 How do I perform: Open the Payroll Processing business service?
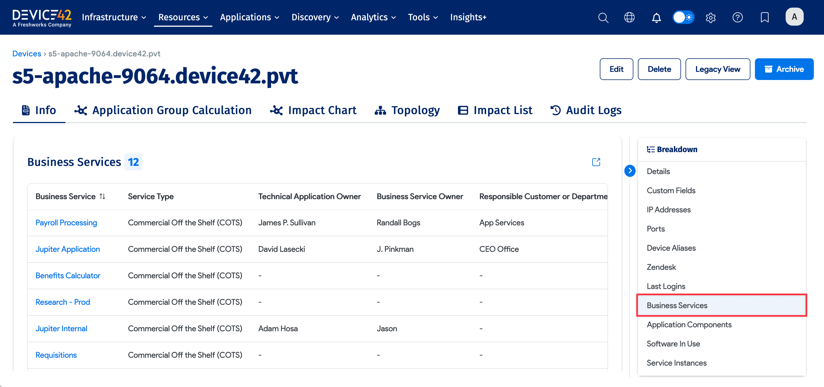(66, 223)
